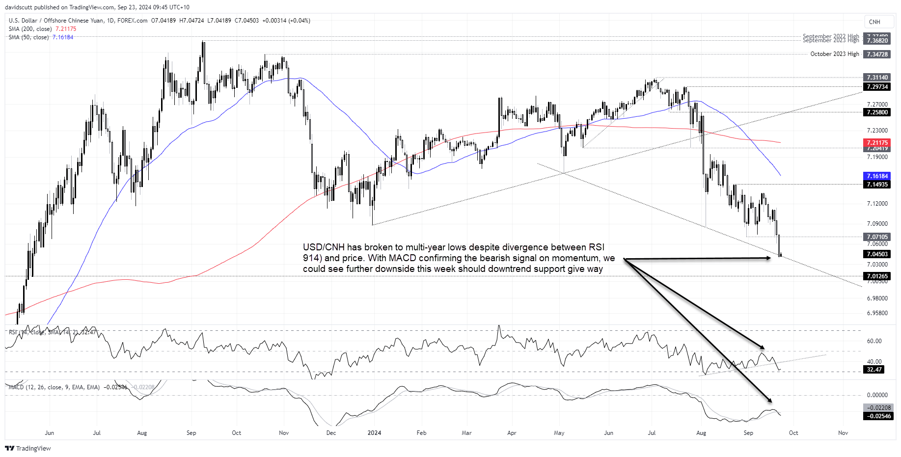Click the SMA (50, close) legend entry
Screen dimensions: 901x457
coord(41,37)
